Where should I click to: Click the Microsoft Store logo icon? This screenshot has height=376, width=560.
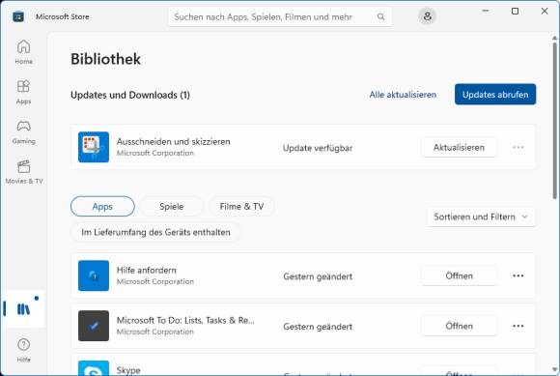point(18,16)
